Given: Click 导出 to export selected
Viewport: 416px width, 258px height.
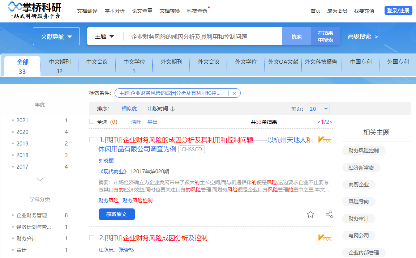Looking at the screenshot, I should point(153,122).
